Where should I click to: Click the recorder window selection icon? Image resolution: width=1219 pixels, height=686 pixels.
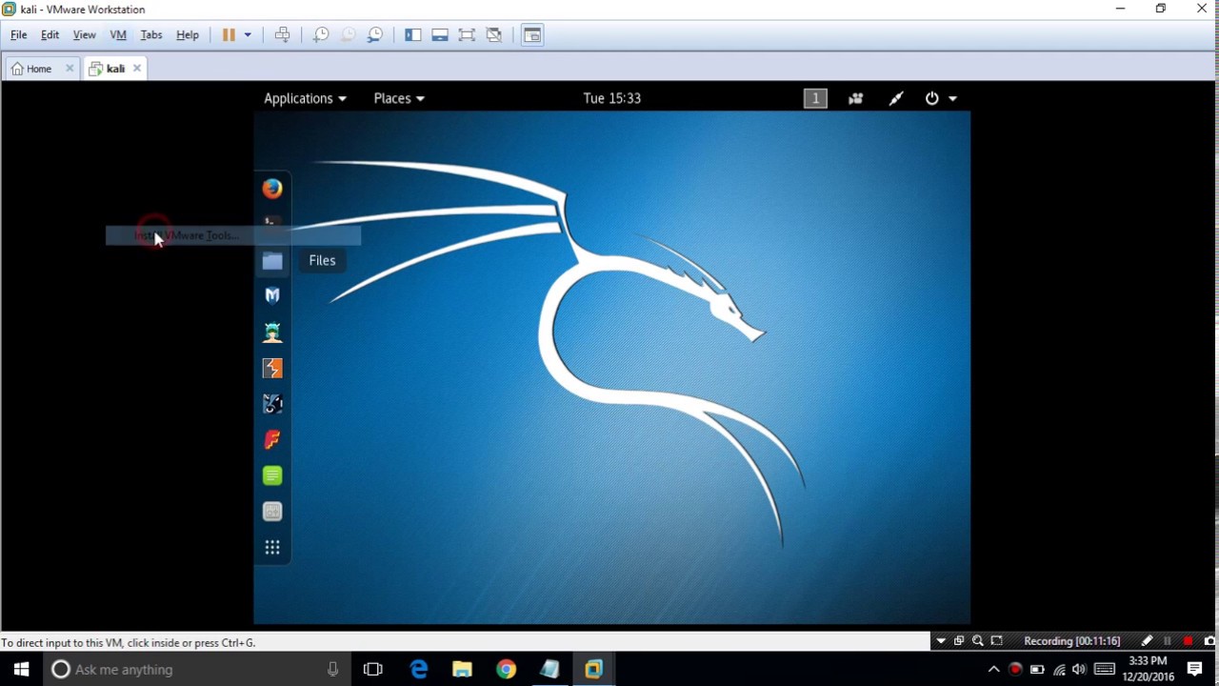(x=959, y=641)
